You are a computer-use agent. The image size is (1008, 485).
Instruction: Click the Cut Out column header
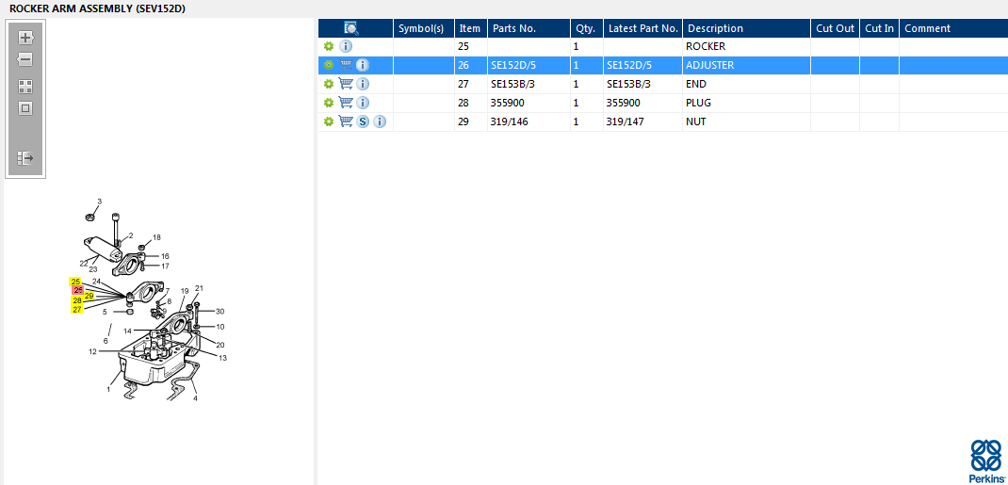[835, 28]
